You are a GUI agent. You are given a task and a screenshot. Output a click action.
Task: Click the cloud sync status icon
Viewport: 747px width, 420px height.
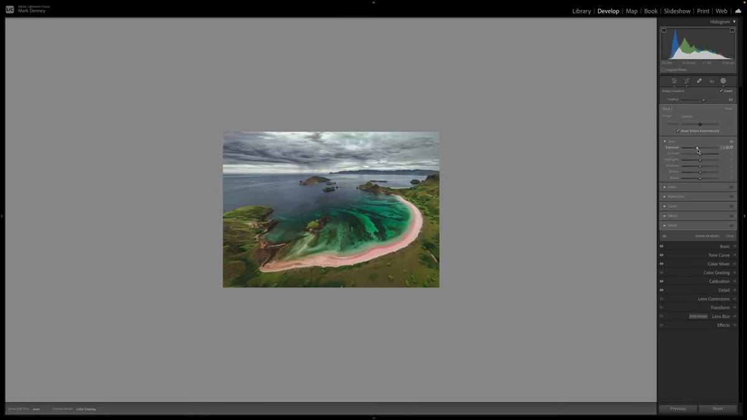(x=738, y=11)
